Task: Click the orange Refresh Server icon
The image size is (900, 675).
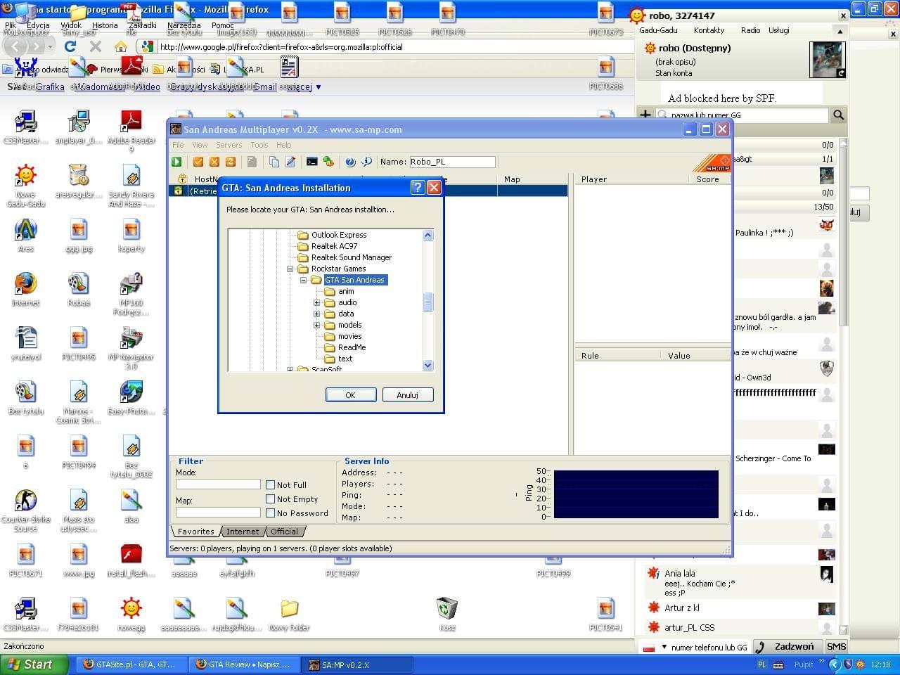Action: click(x=230, y=162)
